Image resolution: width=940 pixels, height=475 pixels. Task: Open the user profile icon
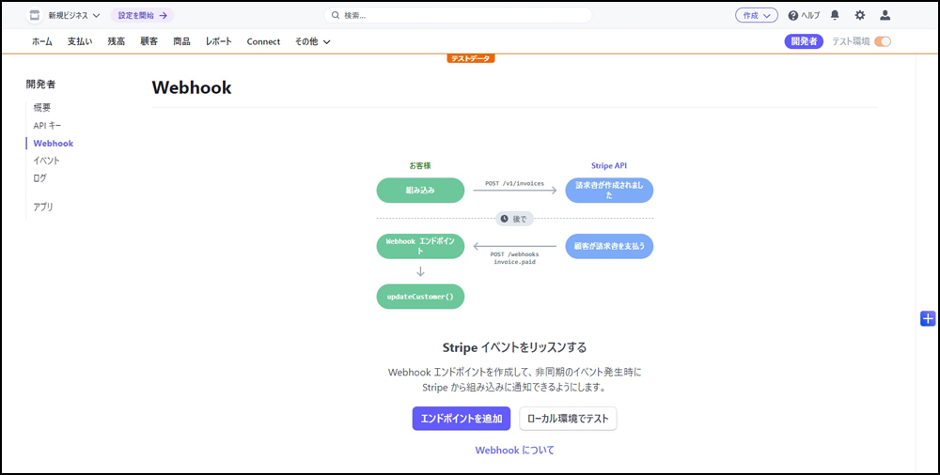click(x=885, y=16)
